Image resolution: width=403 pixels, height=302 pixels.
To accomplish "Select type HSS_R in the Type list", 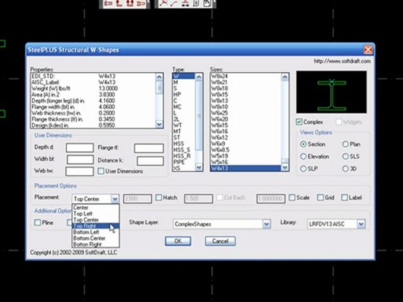I will [183, 156].
